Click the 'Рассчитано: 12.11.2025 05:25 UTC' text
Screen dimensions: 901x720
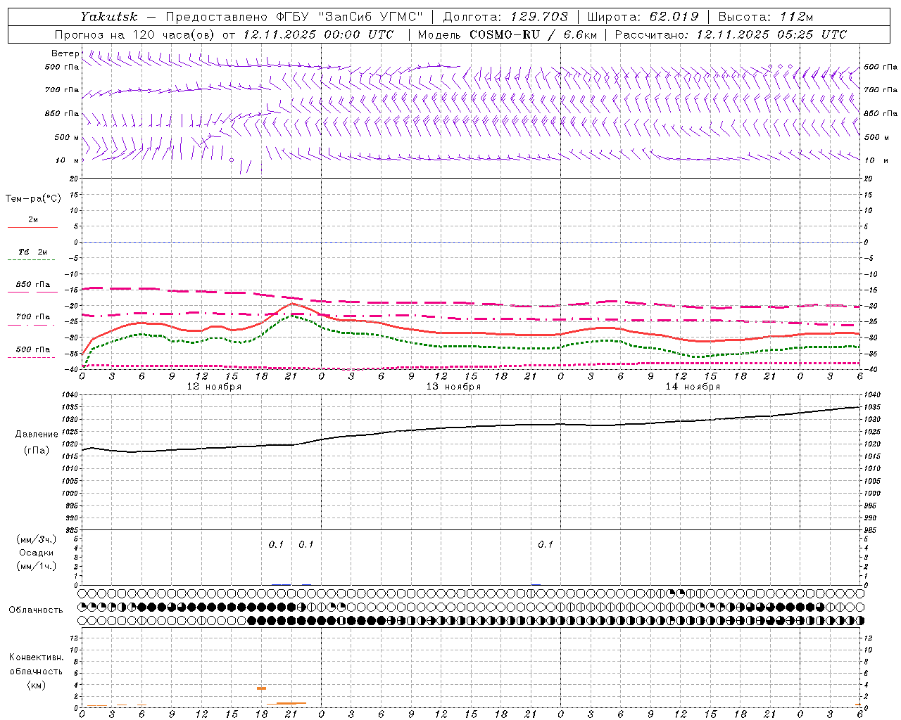point(731,34)
